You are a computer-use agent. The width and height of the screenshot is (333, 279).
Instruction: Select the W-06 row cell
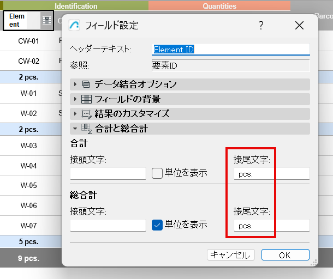(x=29, y=205)
